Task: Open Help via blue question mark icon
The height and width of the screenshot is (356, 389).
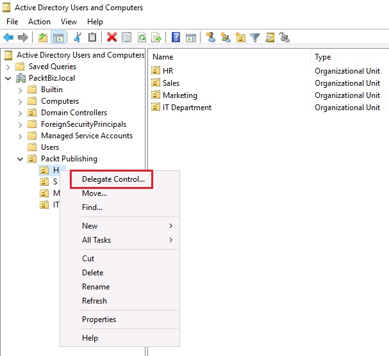Action: 176,37
